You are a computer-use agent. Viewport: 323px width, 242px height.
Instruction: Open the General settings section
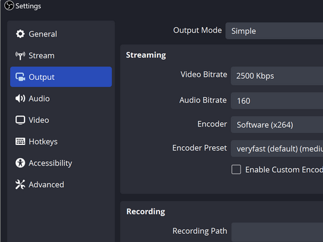[61, 34]
